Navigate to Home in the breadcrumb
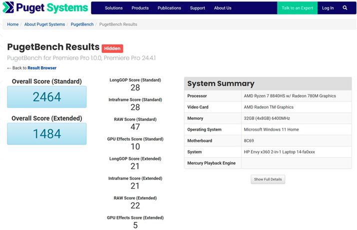 coord(13,24)
